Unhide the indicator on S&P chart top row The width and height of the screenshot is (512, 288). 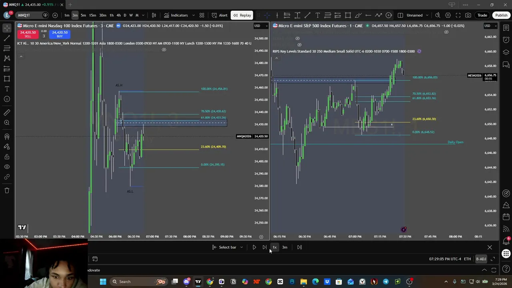446,32
